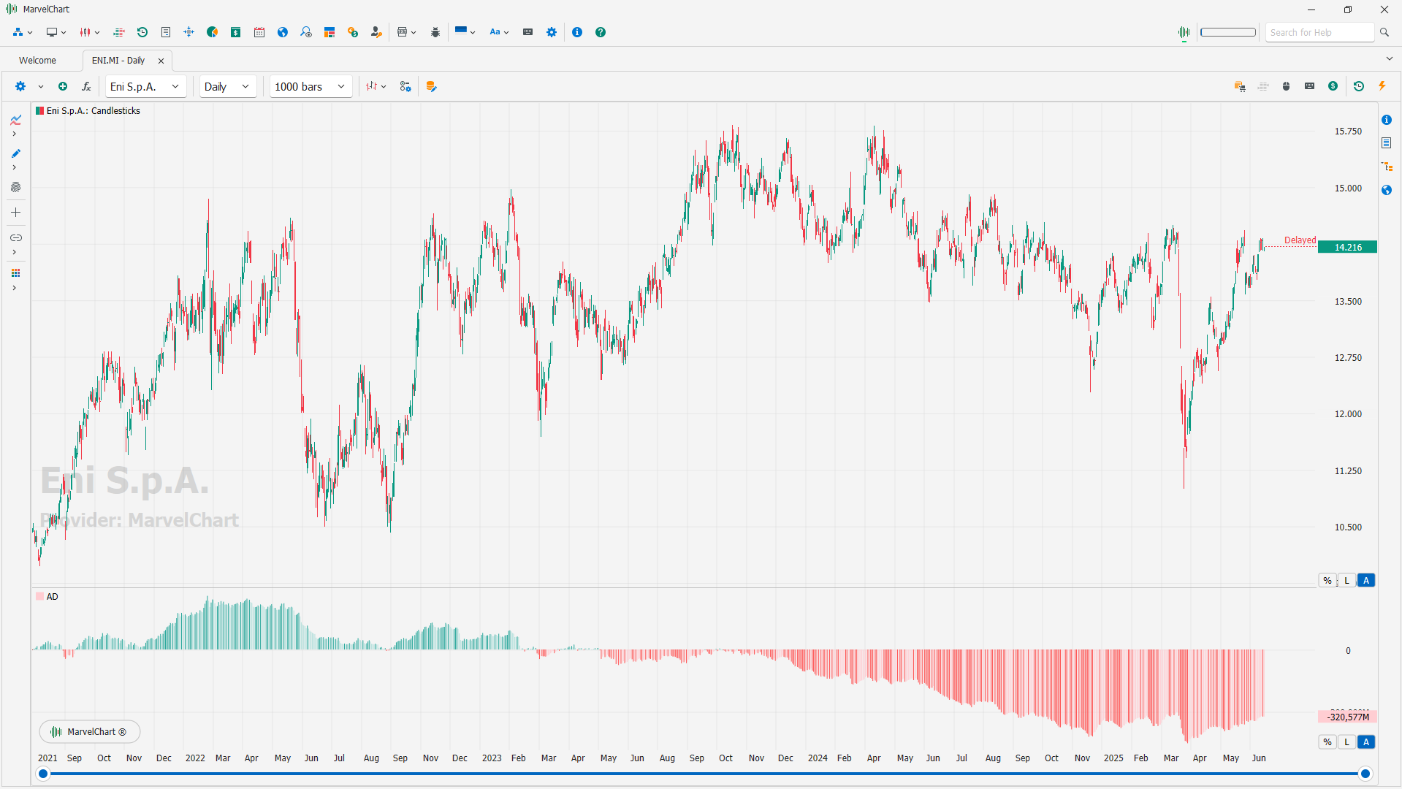Click the link chain icon in sidebar
1402x789 pixels.
pyautogui.click(x=15, y=238)
